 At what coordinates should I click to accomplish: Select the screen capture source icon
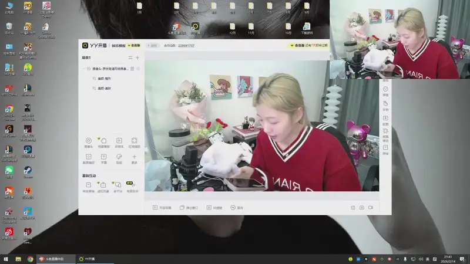(134, 141)
